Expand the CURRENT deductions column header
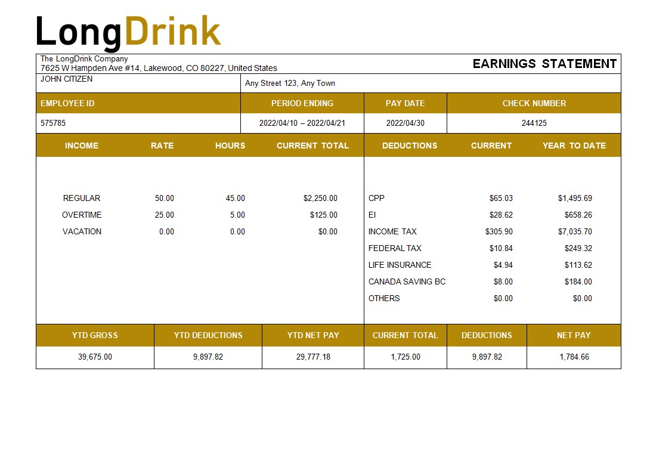 click(491, 145)
